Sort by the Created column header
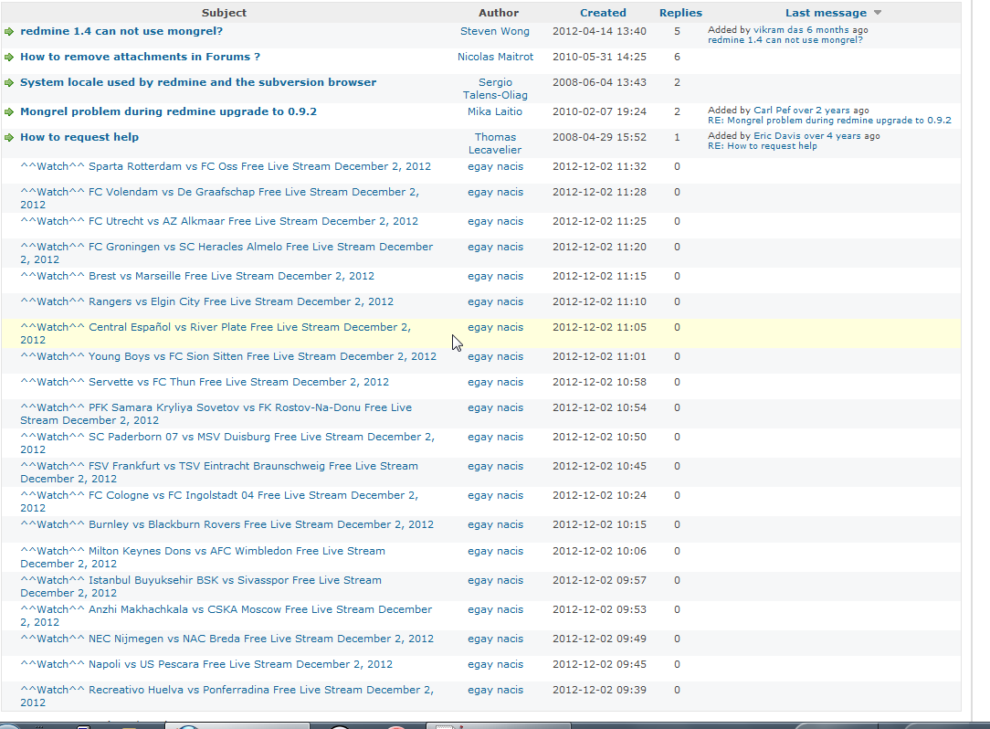Screen dimensions: 990x729 603,13
